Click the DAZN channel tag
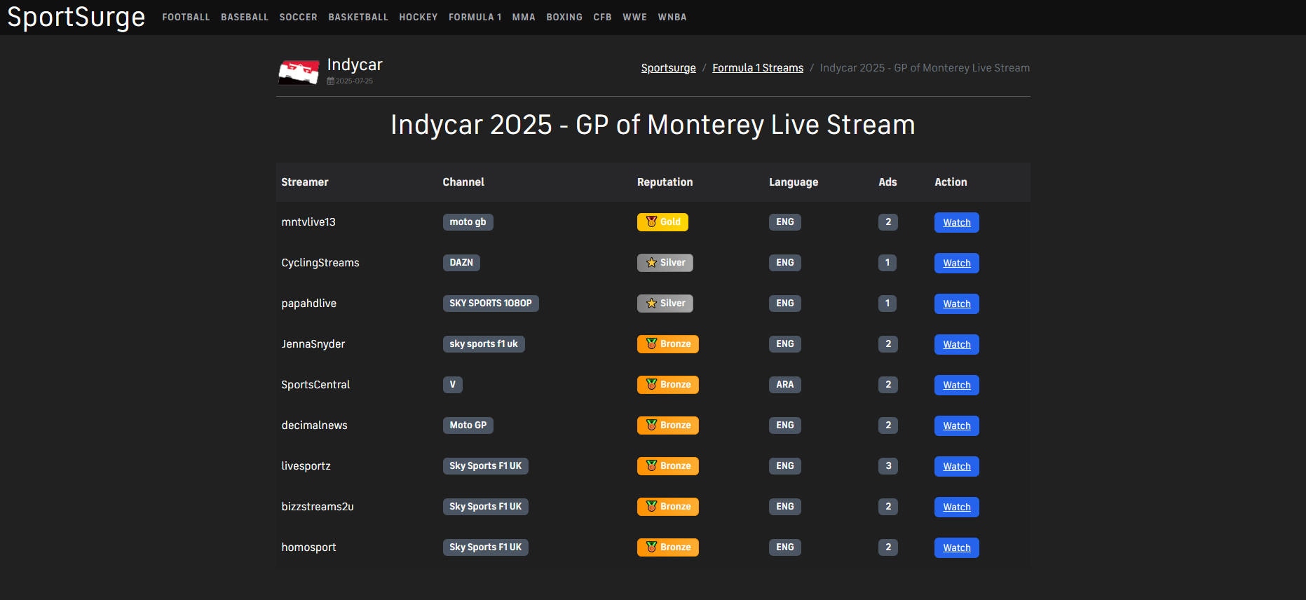 [461, 263]
